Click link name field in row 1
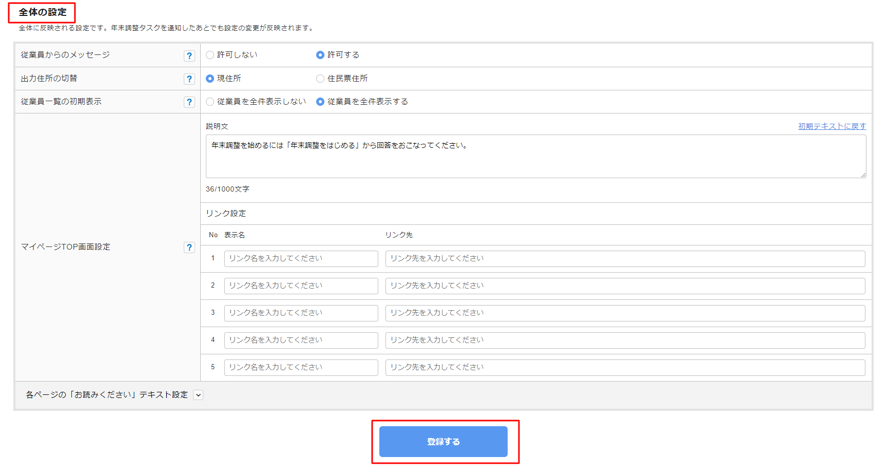The image size is (888, 475). (301, 259)
